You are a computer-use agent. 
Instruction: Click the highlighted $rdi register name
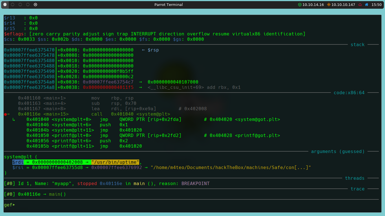tap(18, 162)
